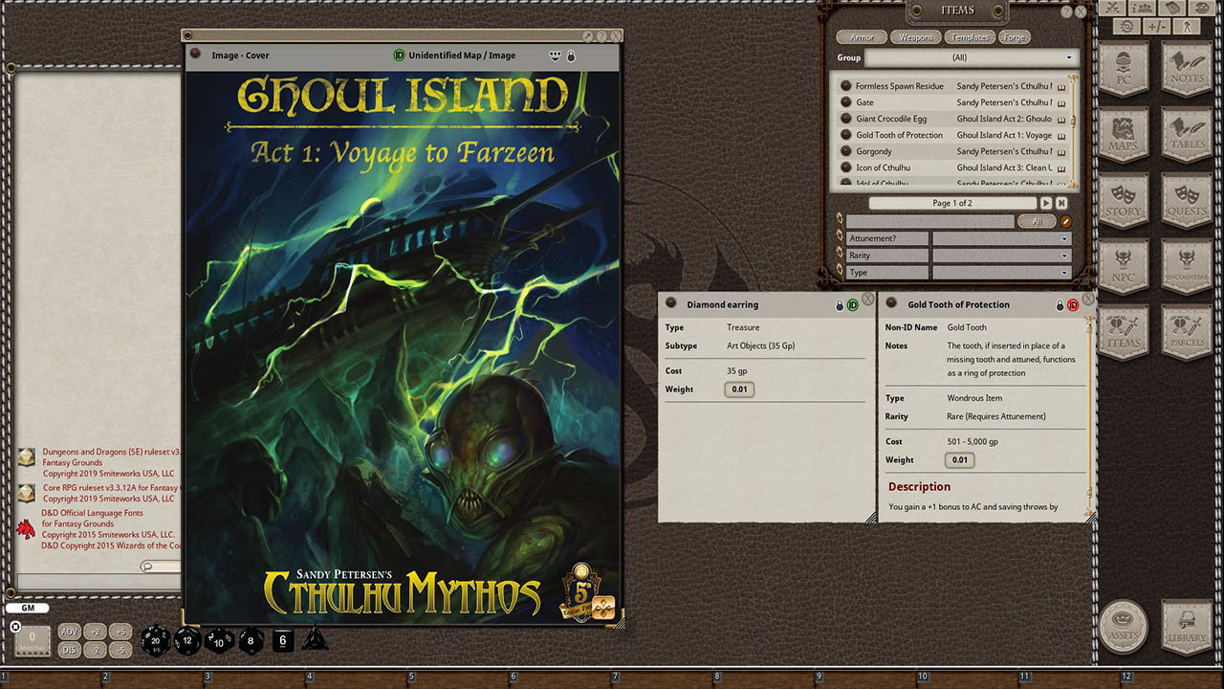
Task: Toggle the -5 modifier button
Action: (120, 650)
